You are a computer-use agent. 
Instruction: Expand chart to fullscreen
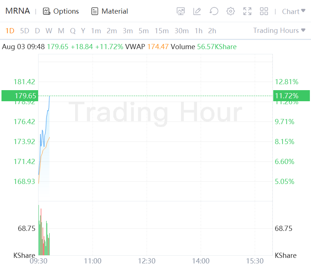(247, 11)
